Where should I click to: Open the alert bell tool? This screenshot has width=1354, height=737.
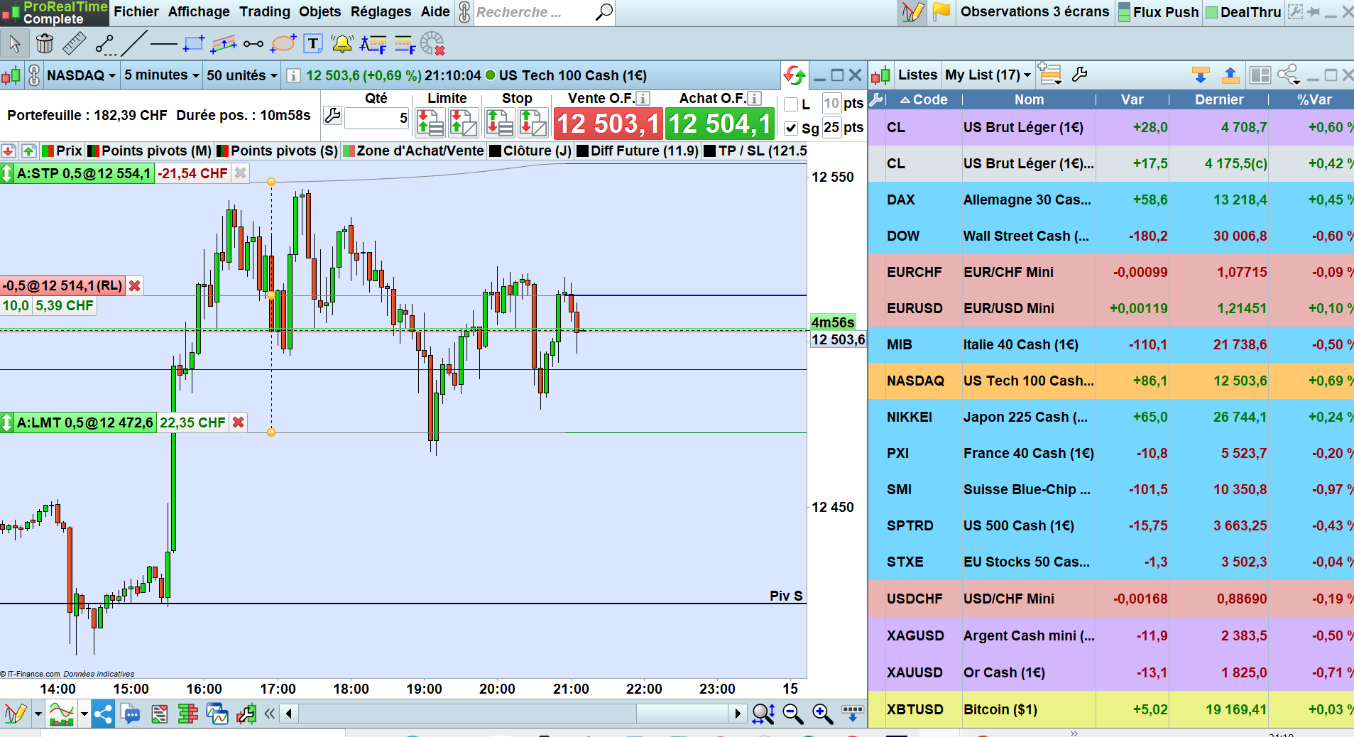pyautogui.click(x=342, y=44)
